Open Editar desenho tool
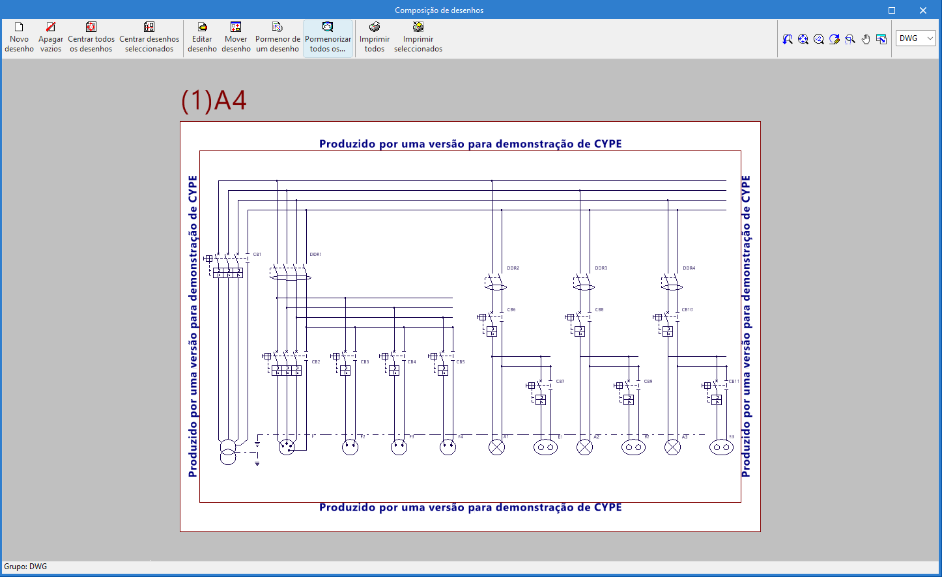The width and height of the screenshot is (942, 577). [x=202, y=38]
